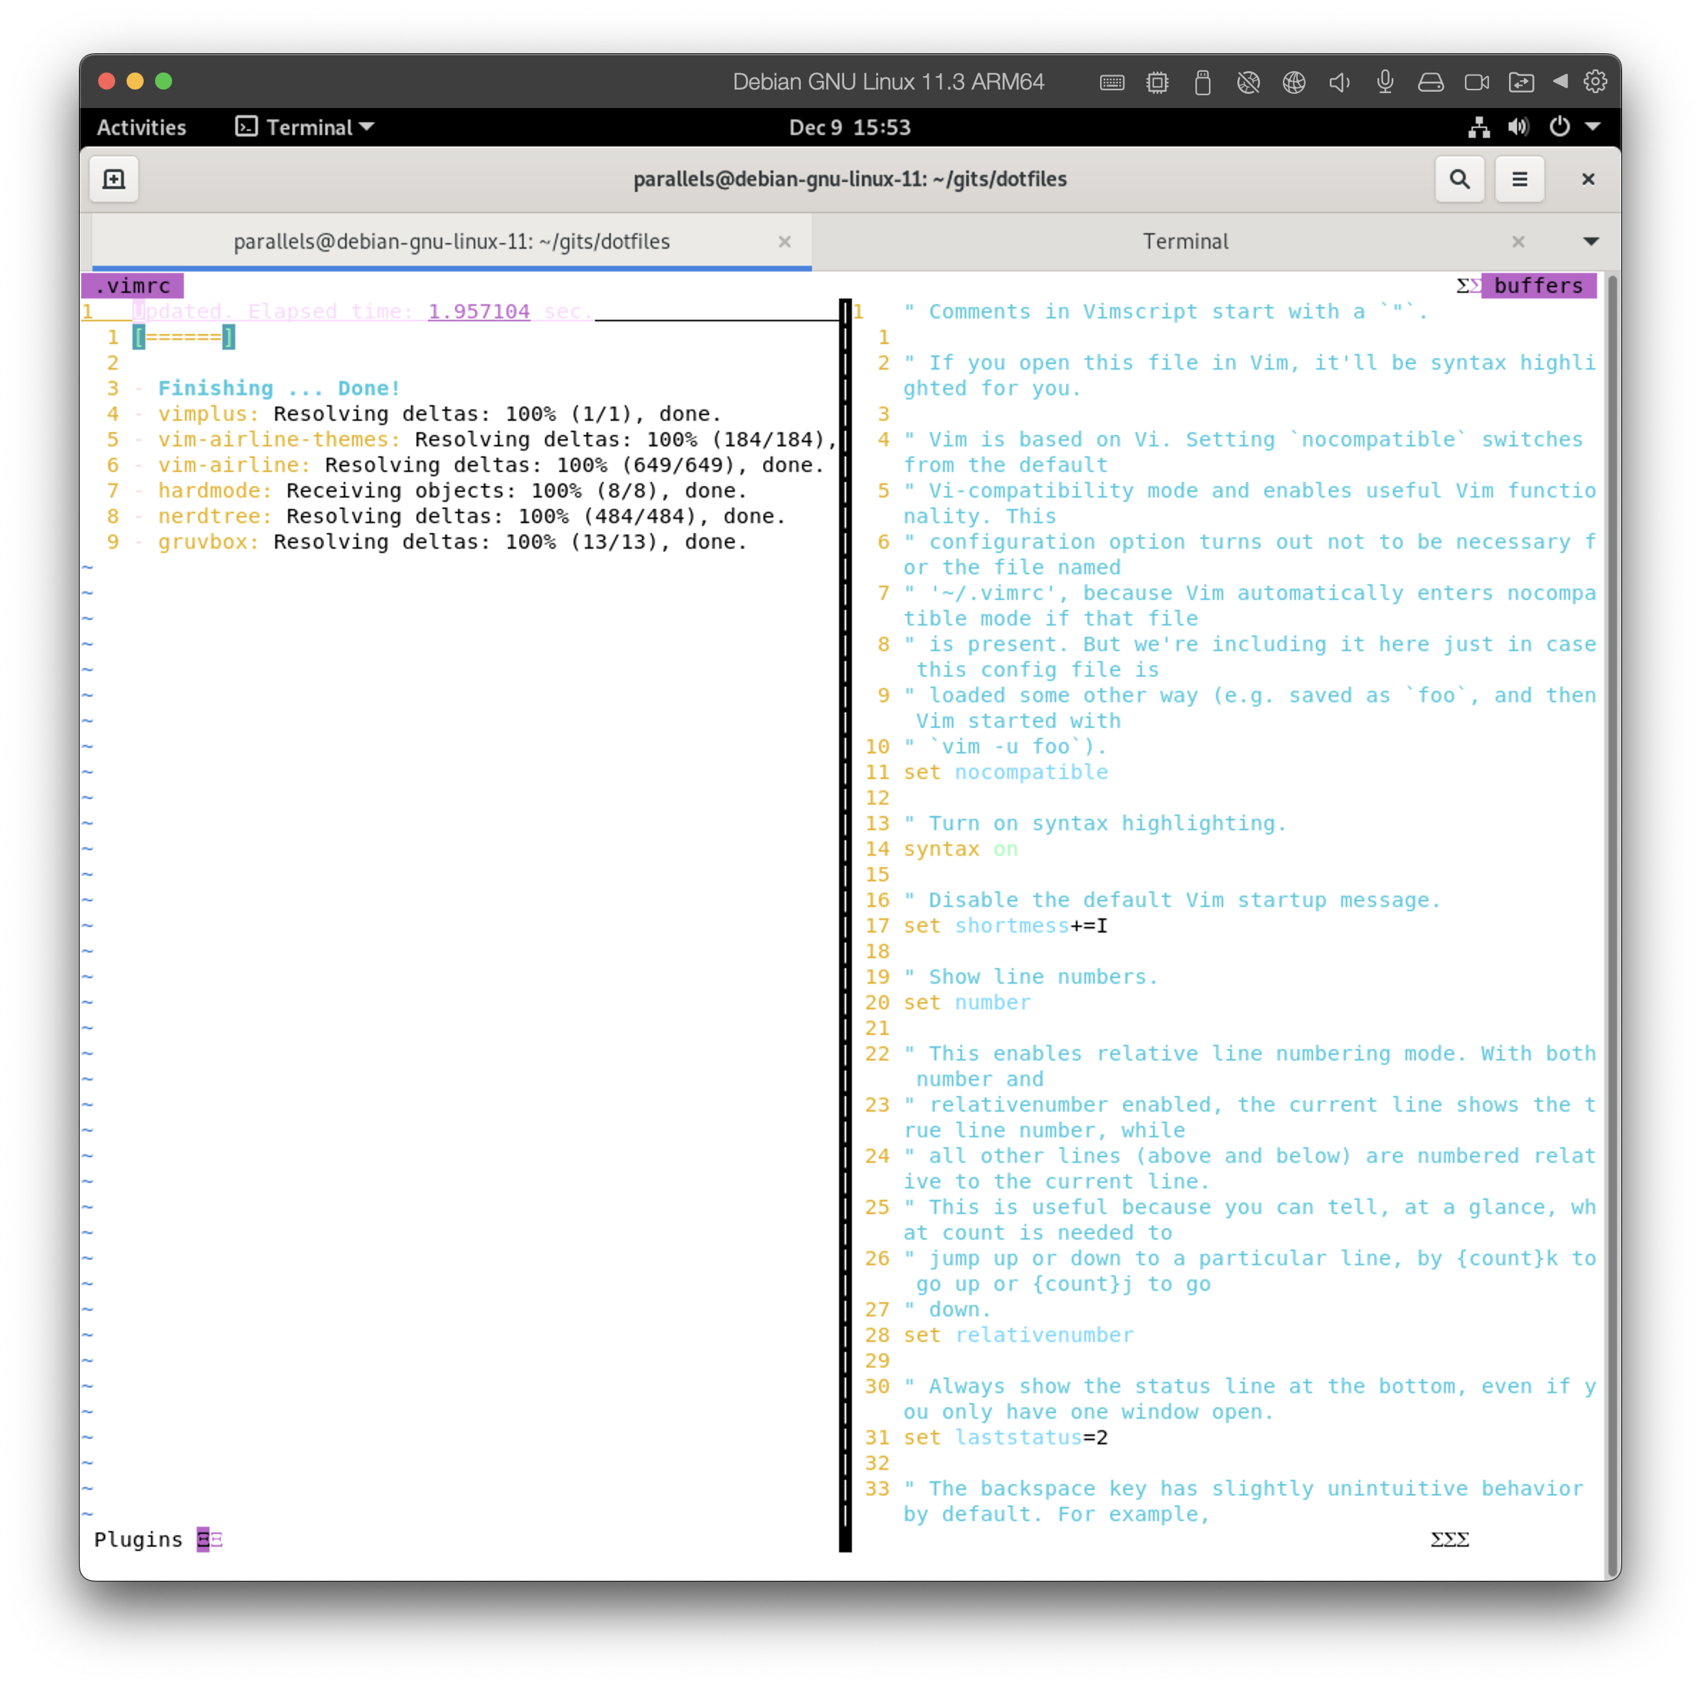This screenshot has width=1701, height=1686.
Task: Open the terminal search tool
Action: tap(1459, 180)
